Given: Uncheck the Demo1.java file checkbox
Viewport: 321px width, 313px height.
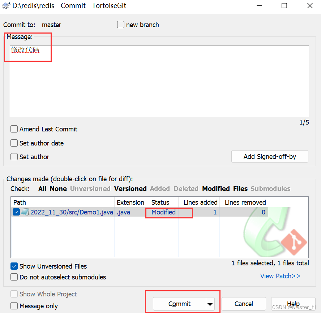Looking at the screenshot, I should click(x=16, y=212).
